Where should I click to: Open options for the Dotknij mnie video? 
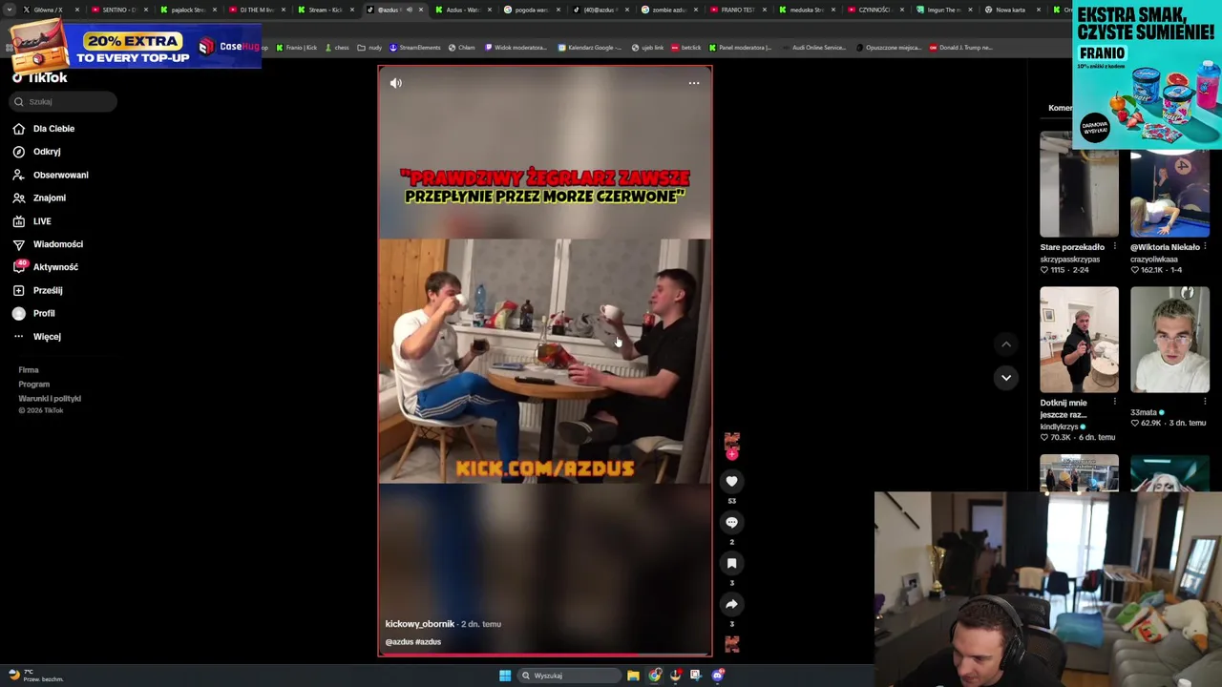(1114, 403)
